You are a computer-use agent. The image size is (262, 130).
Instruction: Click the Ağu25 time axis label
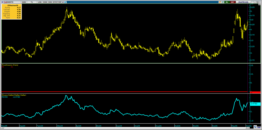click(60, 126)
